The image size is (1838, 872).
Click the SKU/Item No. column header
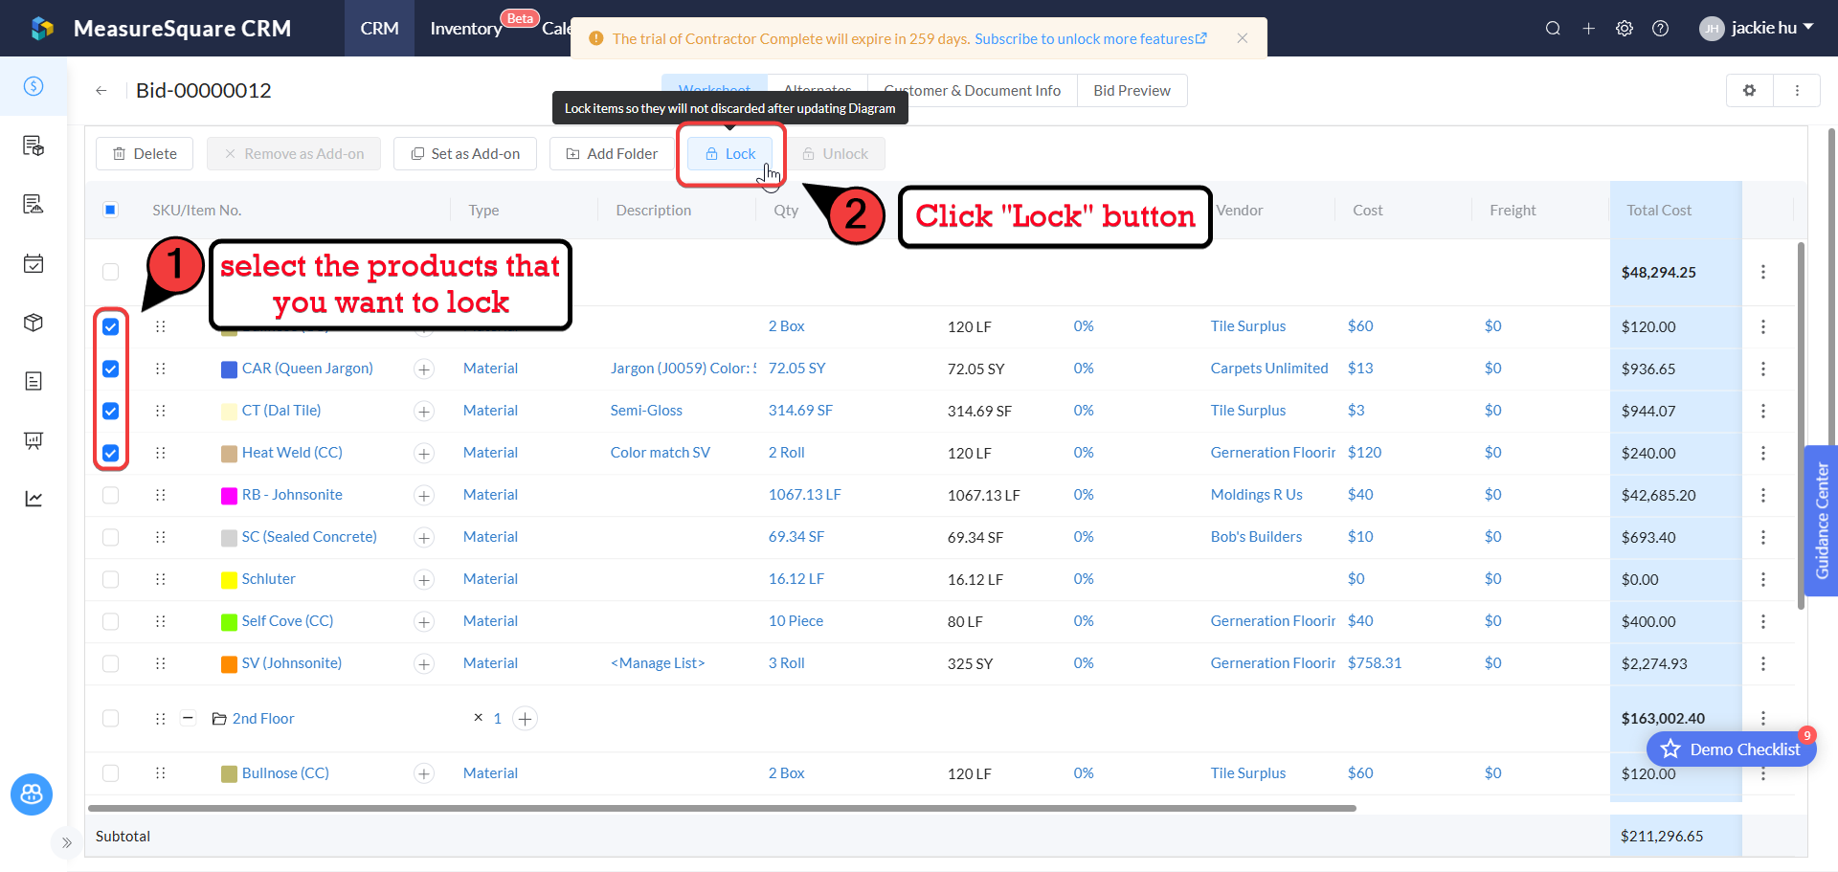(197, 211)
